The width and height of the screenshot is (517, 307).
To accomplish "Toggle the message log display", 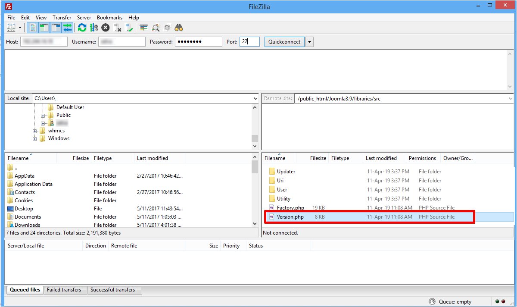I will [x=33, y=28].
